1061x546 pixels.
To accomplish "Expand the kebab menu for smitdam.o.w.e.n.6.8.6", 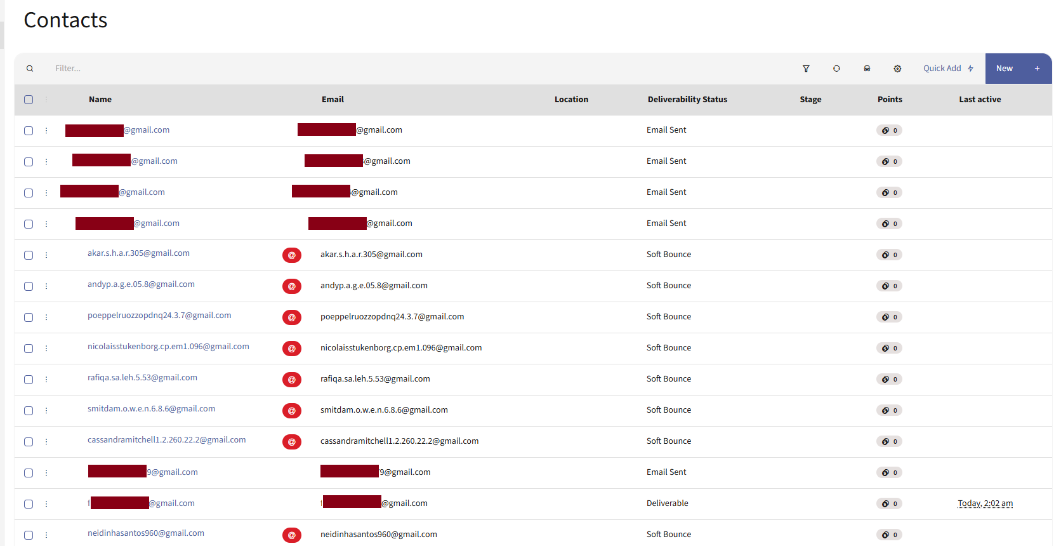I will (46, 410).
